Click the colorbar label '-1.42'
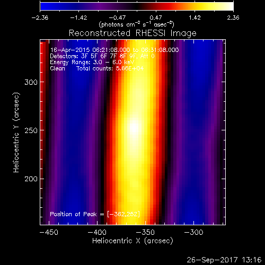265x265 pixels. point(78,17)
